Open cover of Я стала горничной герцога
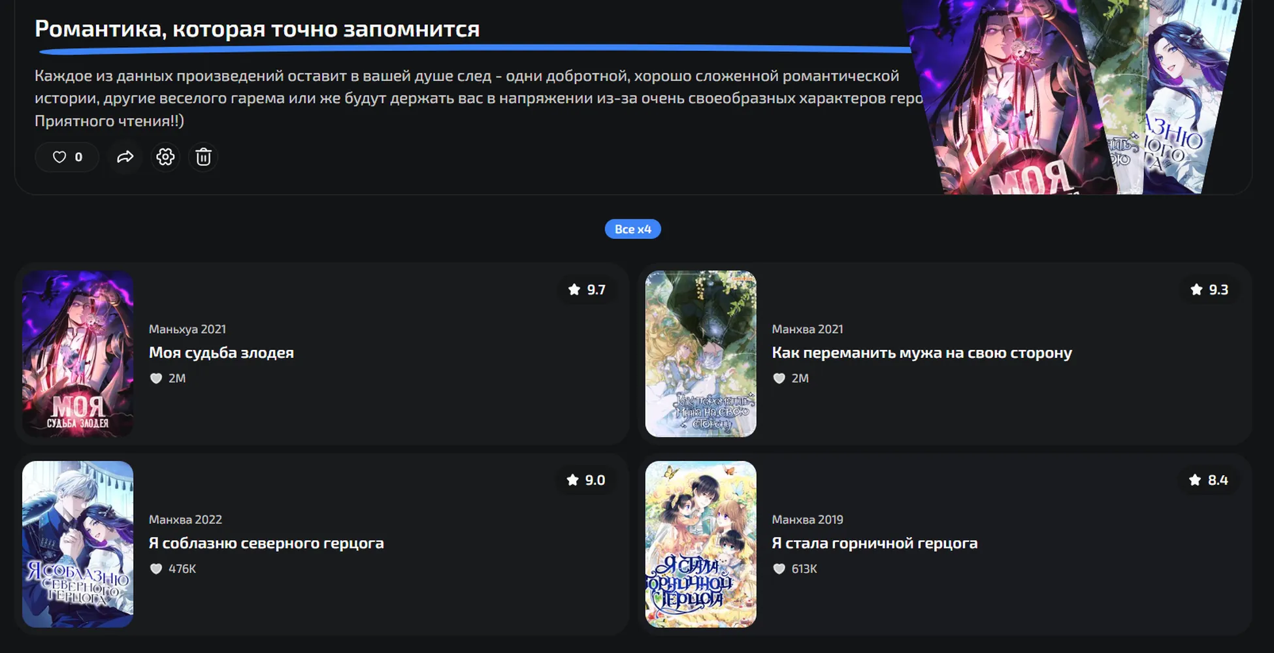Image resolution: width=1274 pixels, height=653 pixels. tap(701, 545)
